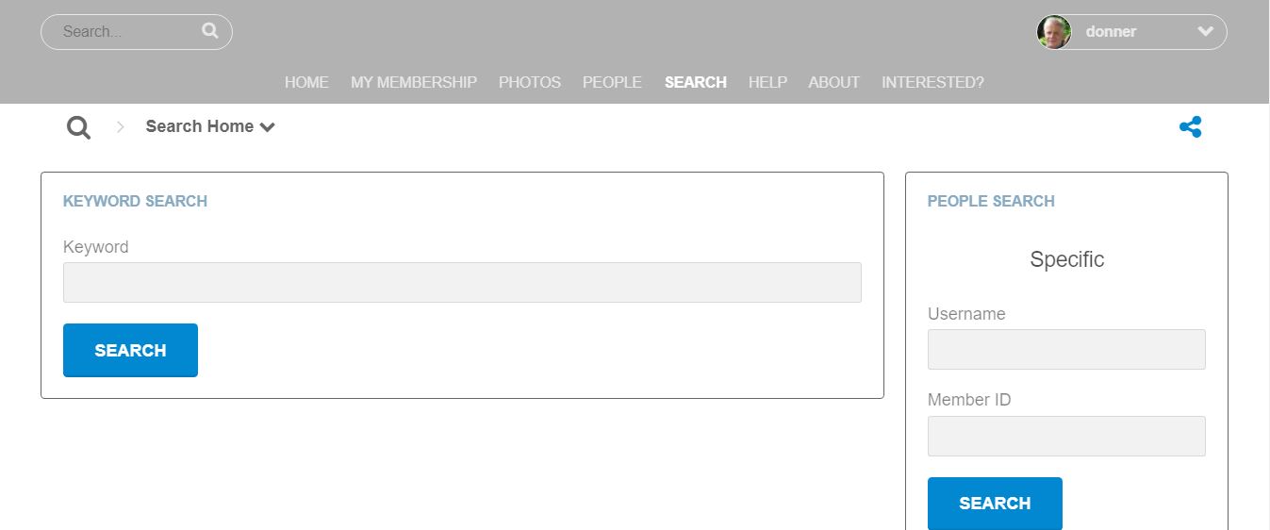Open the donner user menu arrow

tap(1205, 32)
